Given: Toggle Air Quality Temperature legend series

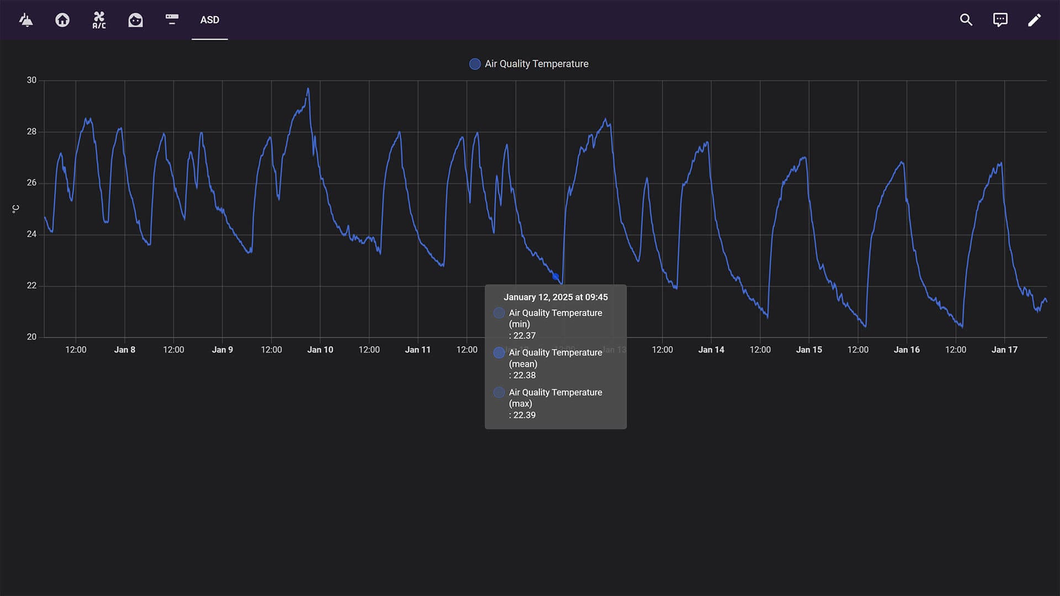Looking at the screenshot, I should (475, 64).
